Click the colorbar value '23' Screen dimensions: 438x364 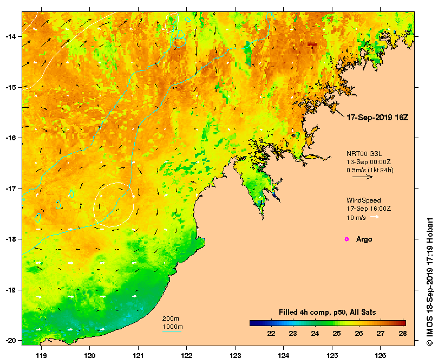coord(293,333)
